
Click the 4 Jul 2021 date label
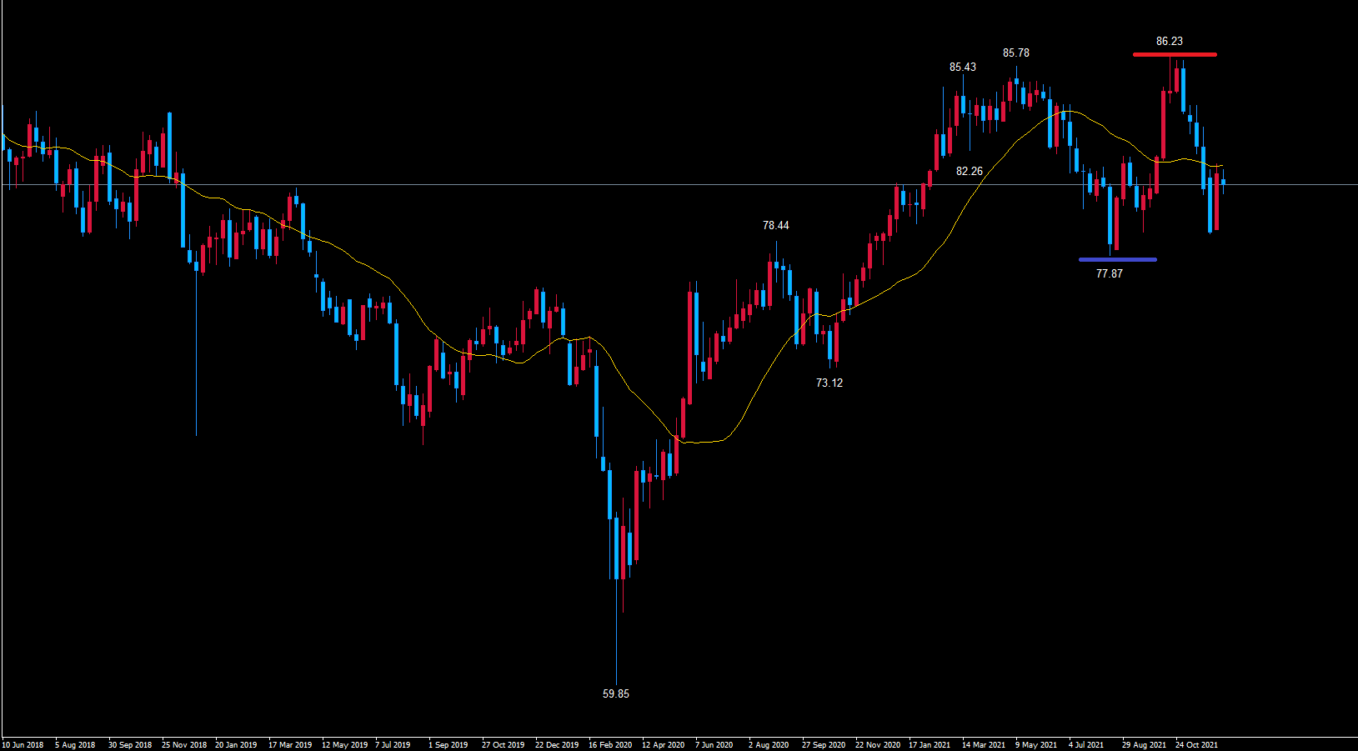tap(1086, 744)
